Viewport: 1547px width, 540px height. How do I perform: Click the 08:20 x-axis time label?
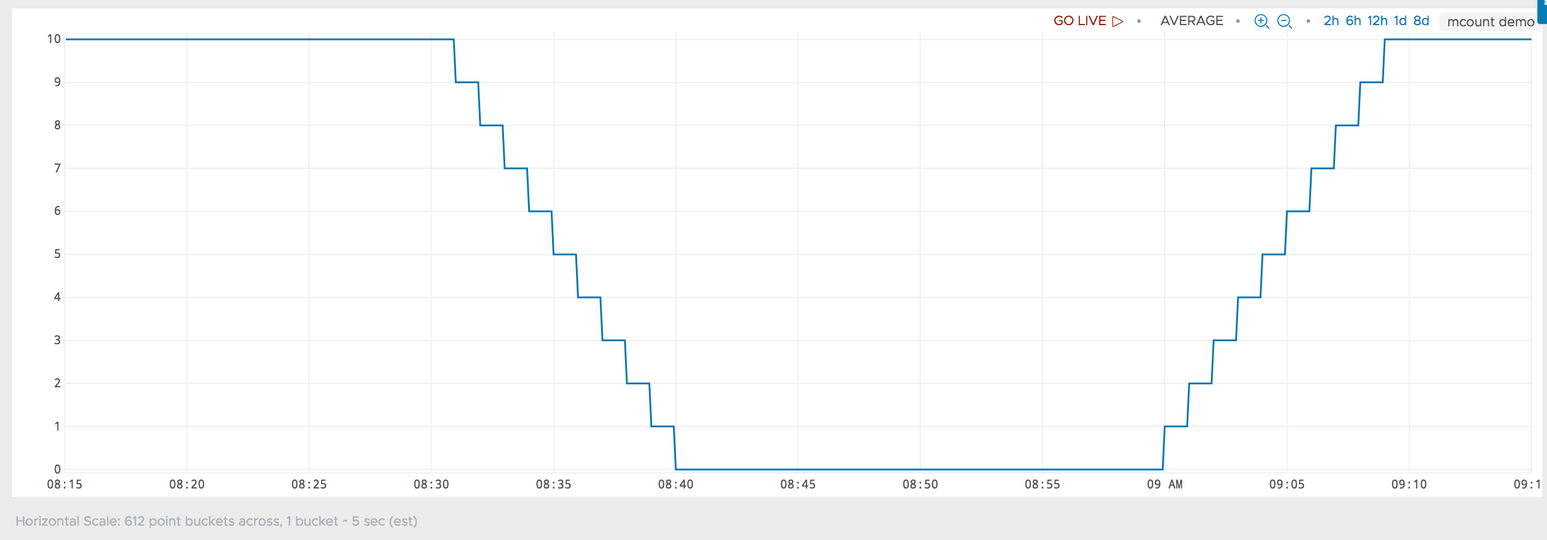187,484
